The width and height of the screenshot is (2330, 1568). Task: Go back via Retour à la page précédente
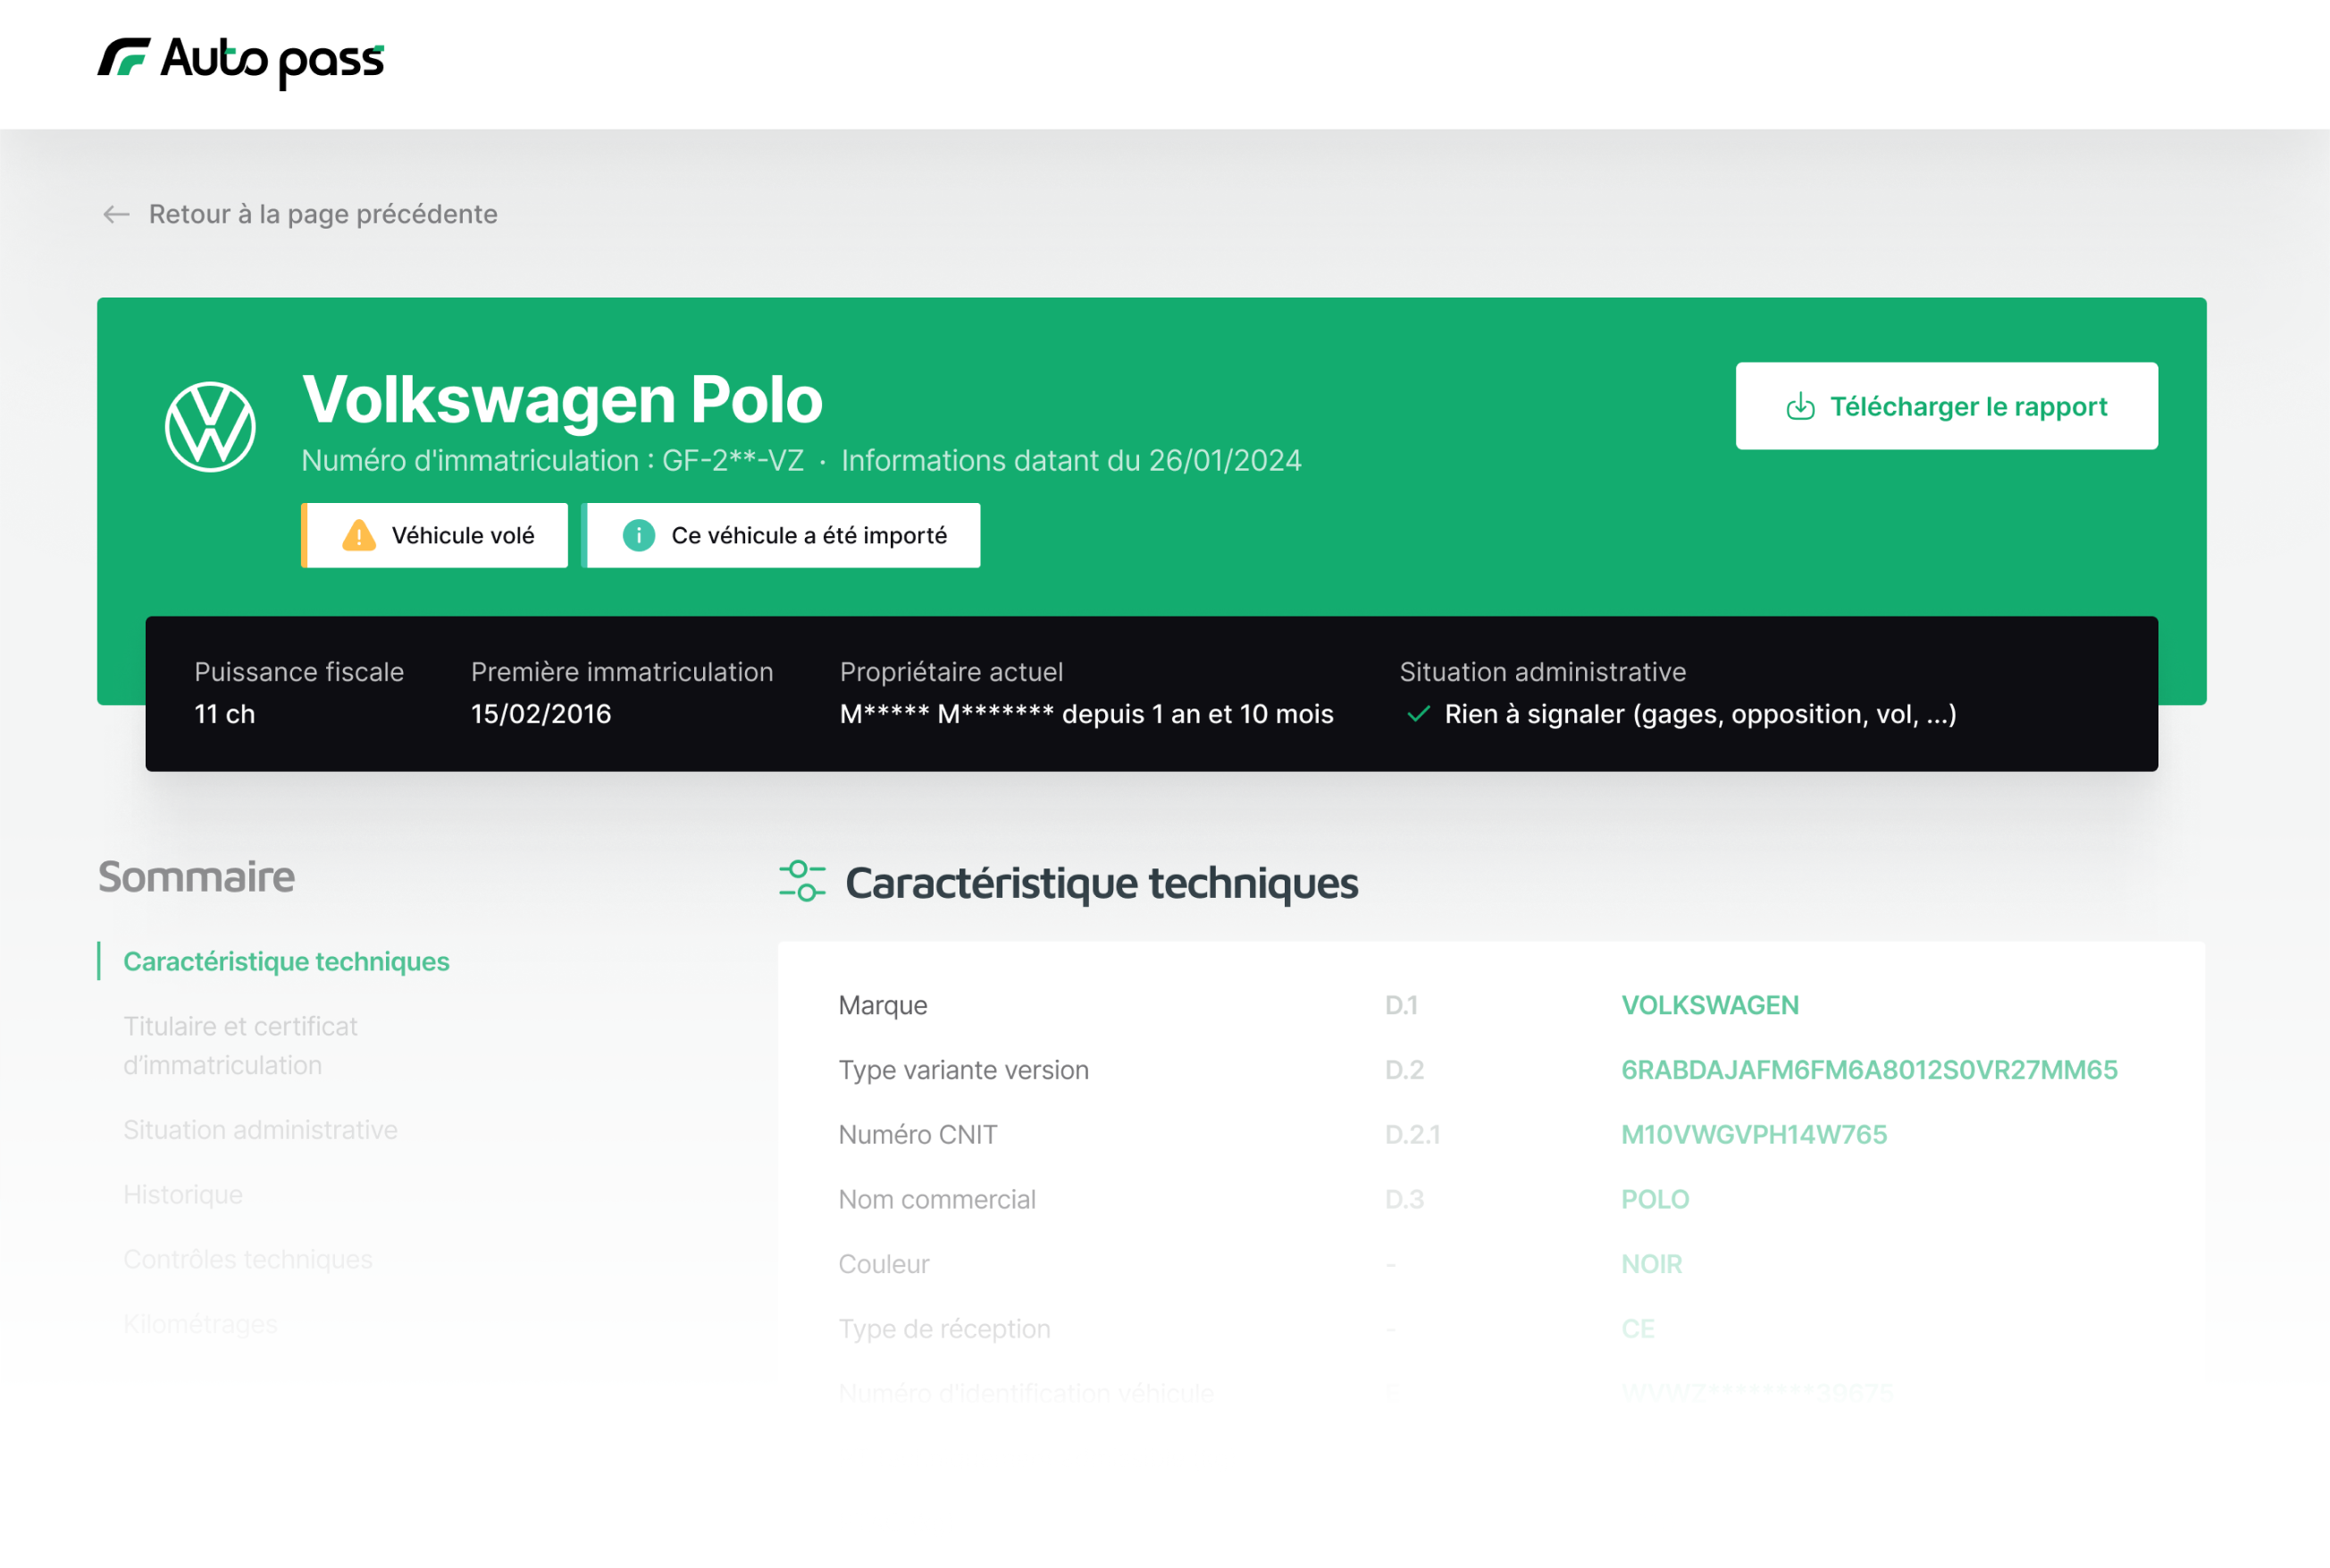click(322, 214)
